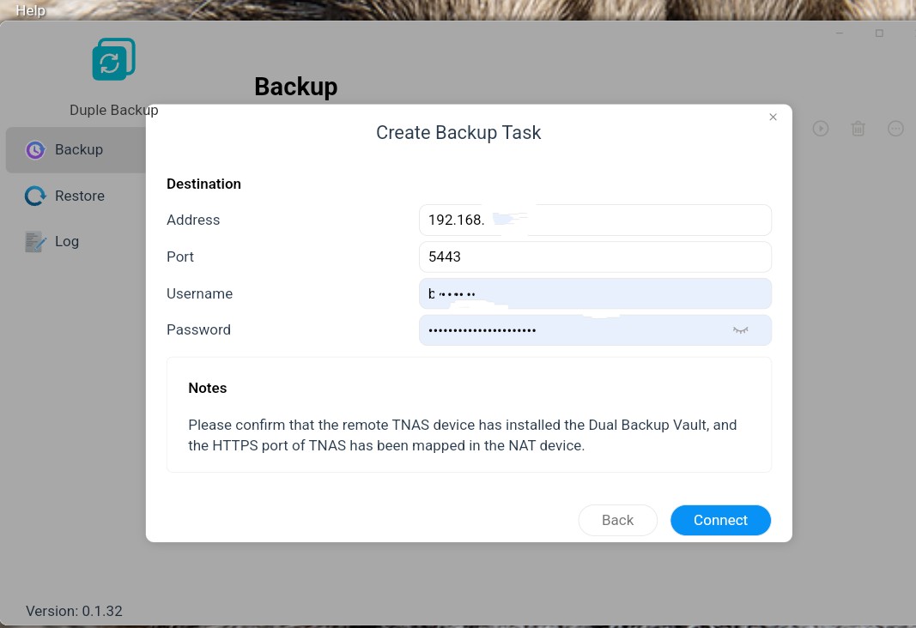Focus the Port field showing 5443
This screenshot has height=628, width=916.
[595, 257]
